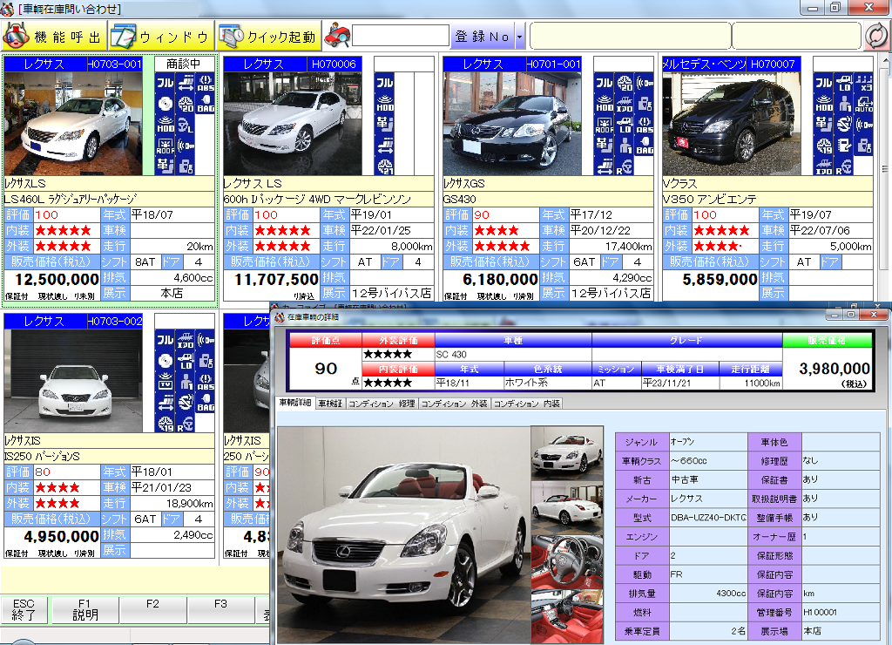The image size is (892, 645).
Task: Click the red interior steering wheel thumbnail
Action: pos(567,560)
